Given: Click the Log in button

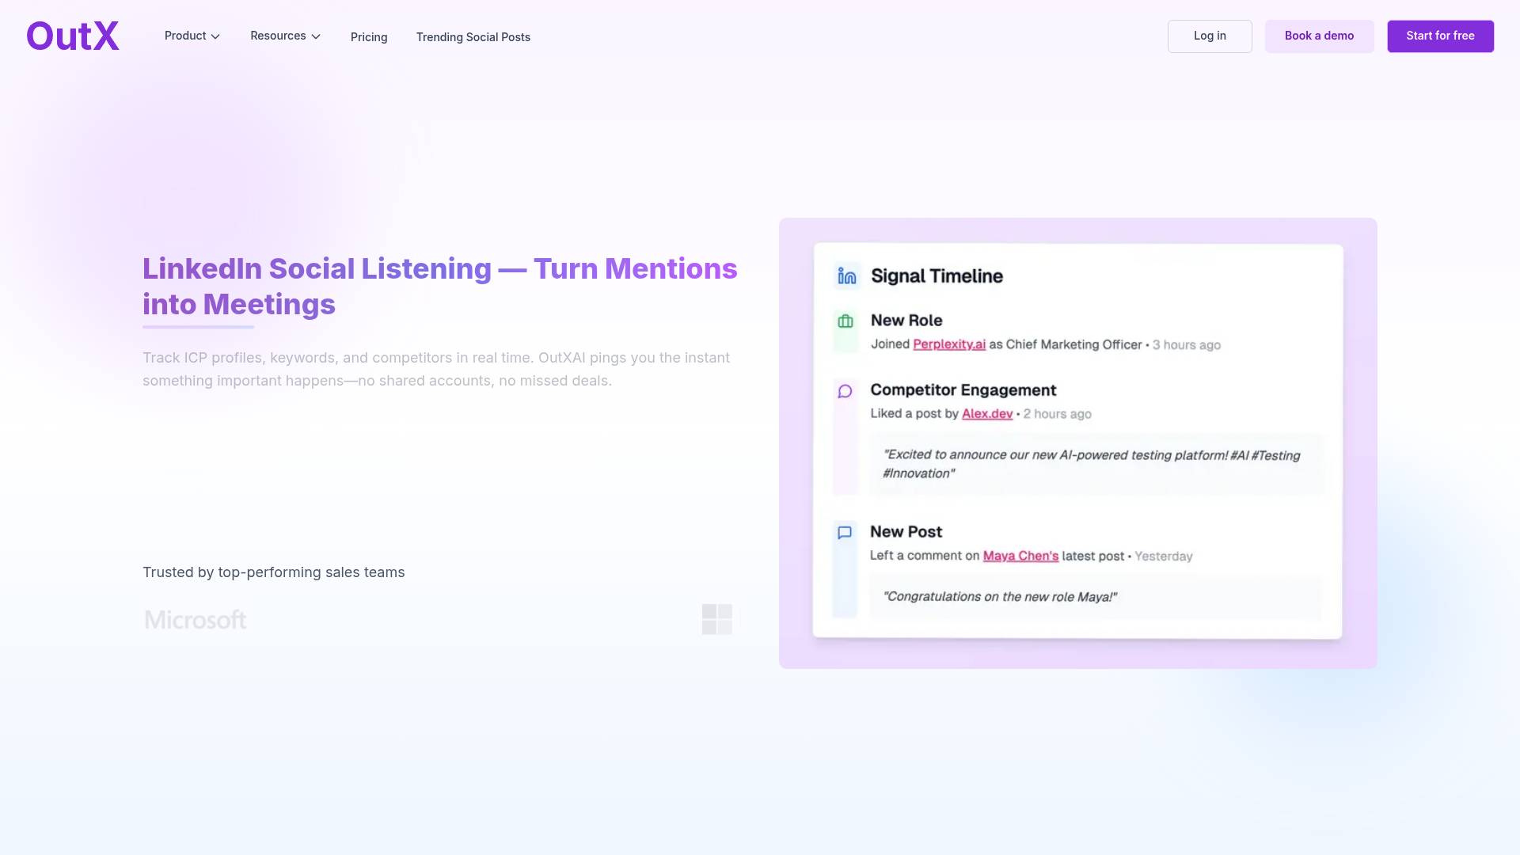Looking at the screenshot, I should [x=1210, y=36].
